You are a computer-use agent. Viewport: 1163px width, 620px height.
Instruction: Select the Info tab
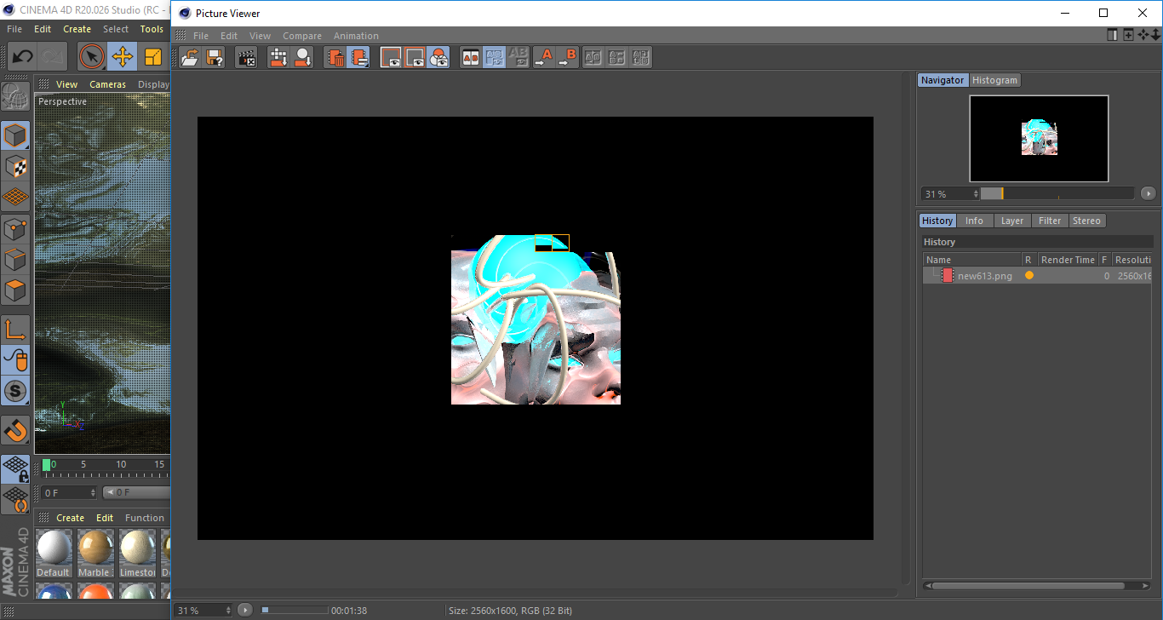click(x=974, y=221)
